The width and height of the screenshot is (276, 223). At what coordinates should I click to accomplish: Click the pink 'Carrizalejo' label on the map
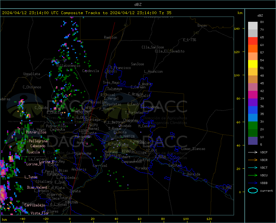(35, 205)
